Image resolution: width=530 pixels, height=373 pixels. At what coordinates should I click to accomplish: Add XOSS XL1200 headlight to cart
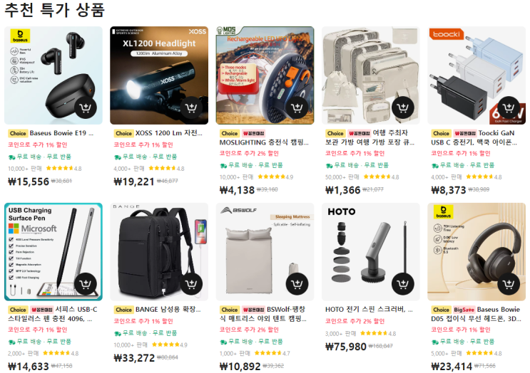tap(191, 107)
